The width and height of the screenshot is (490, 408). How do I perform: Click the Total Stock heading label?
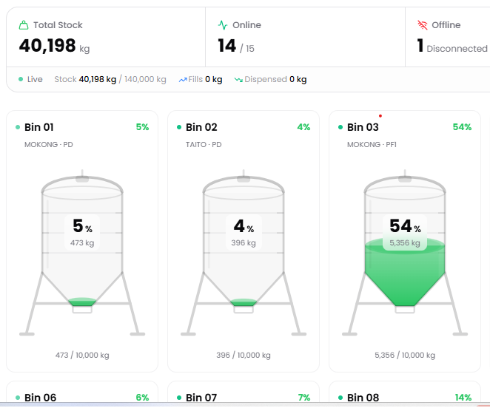(x=58, y=25)
